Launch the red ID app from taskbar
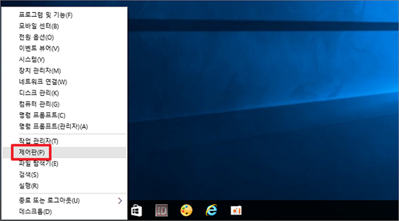 pos(162,210)
